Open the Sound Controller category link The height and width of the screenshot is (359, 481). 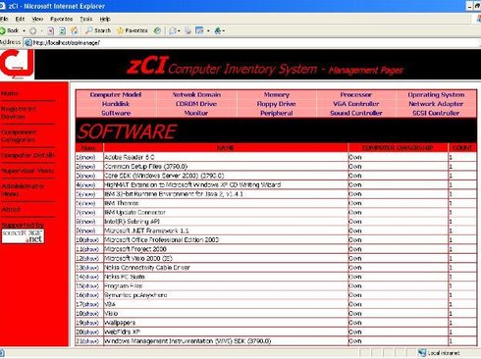(356, 113)
